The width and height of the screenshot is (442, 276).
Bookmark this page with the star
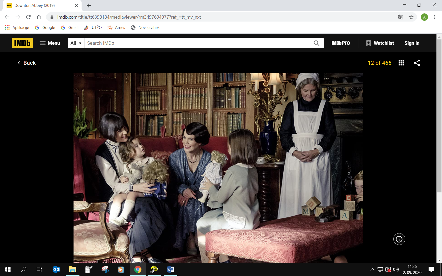click(x=411, y=17)
